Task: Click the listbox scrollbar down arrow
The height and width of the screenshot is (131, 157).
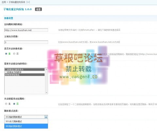Action: click(46, 93)
